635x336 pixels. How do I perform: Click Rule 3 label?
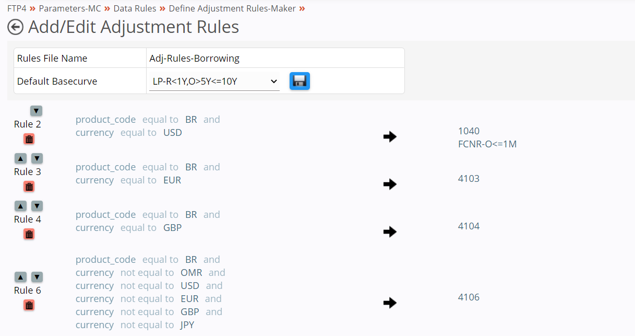pos(28,172)
